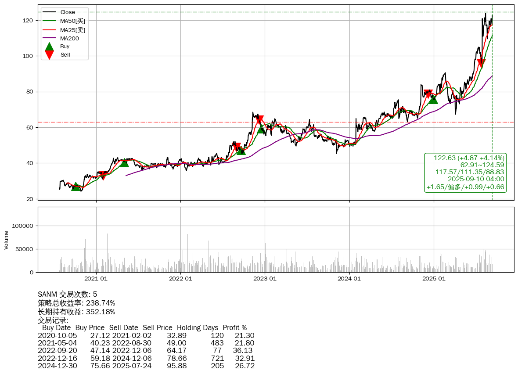Click the Volume axis label
Image resolution: width=518 pixels, height=374 pixels.
6,240
